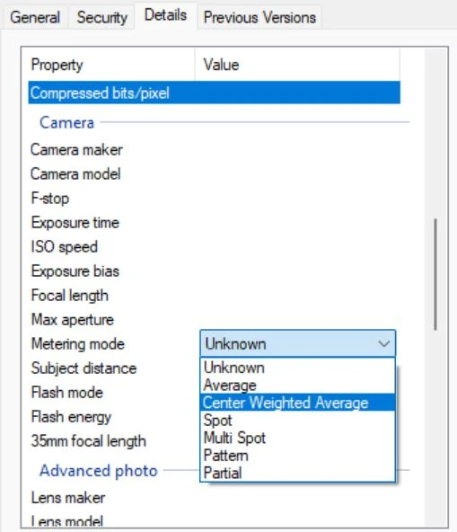
Task: Click the Property column header
Action: 111,65
